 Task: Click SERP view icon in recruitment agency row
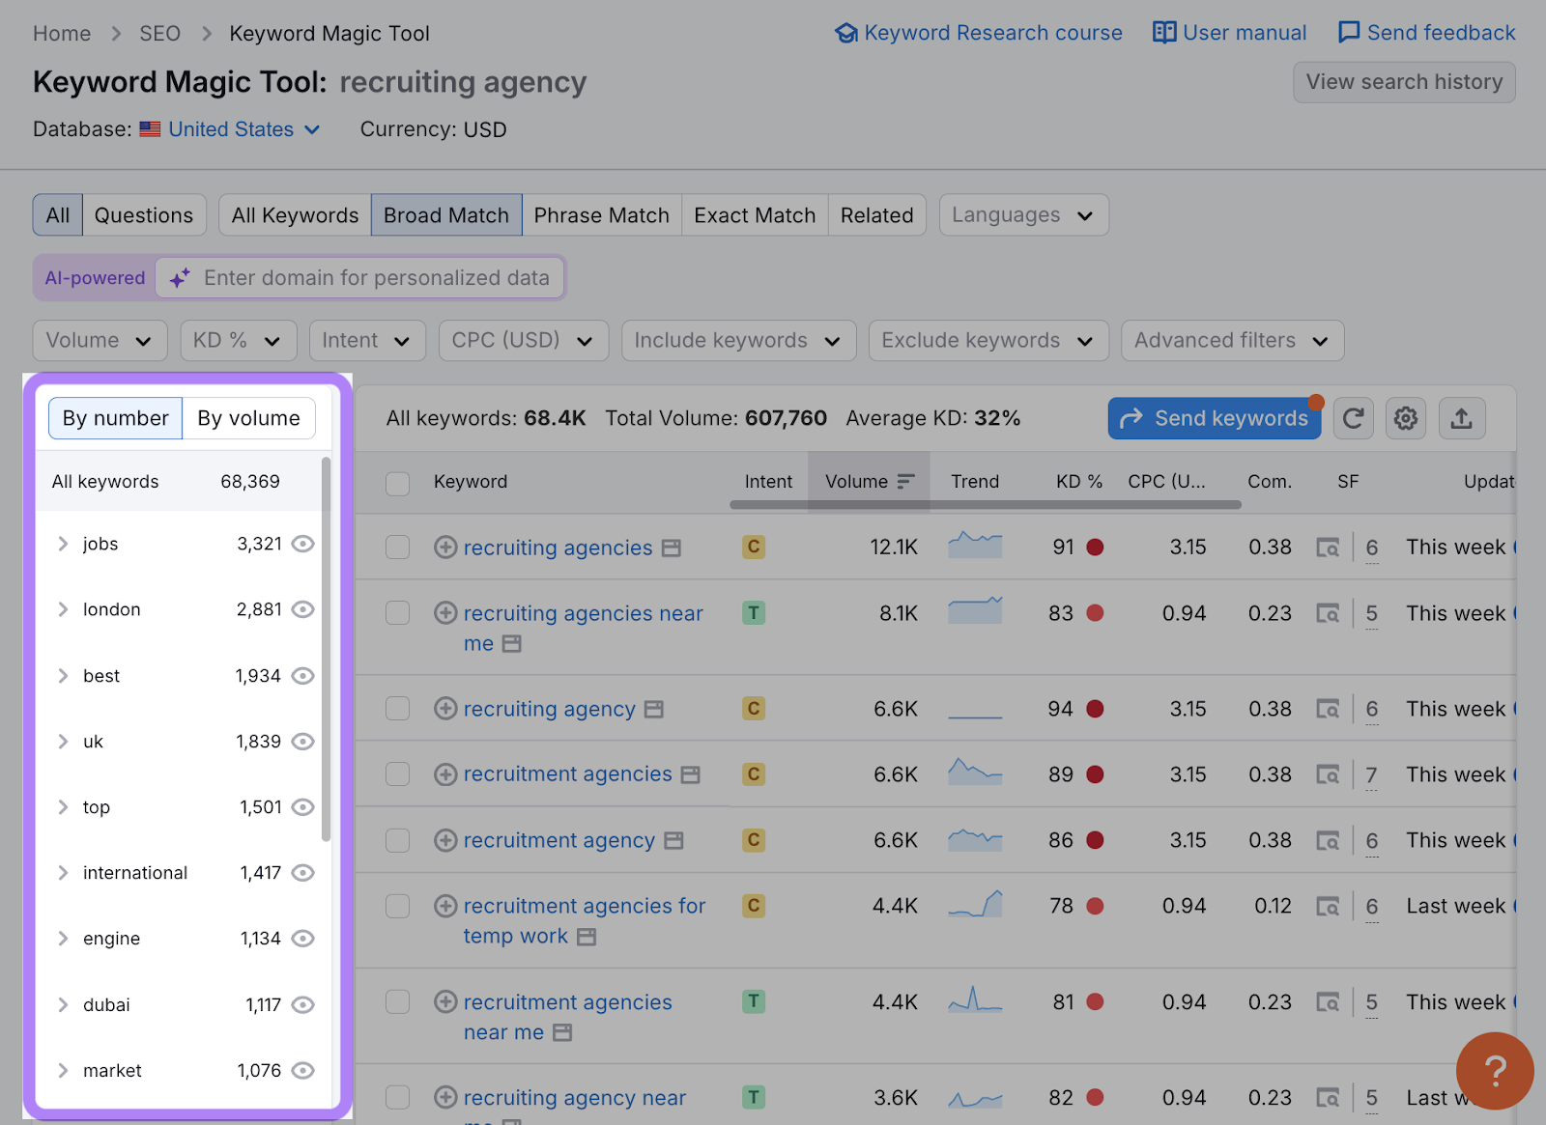tap(1328, 841)
